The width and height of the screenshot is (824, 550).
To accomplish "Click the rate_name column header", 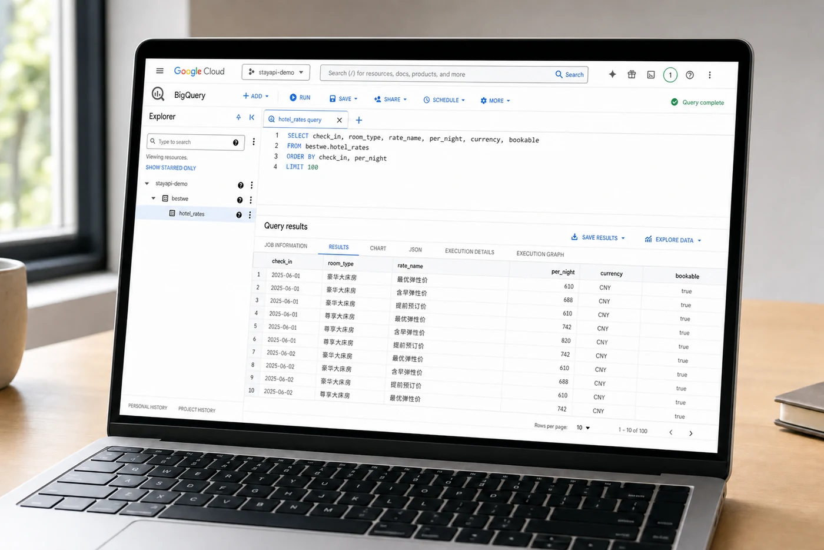I will (410, 266).
